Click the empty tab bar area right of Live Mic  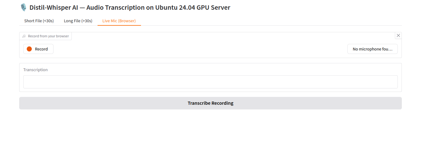[x=271, y=21]
